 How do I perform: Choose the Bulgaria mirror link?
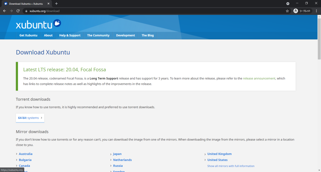[25, 160]
